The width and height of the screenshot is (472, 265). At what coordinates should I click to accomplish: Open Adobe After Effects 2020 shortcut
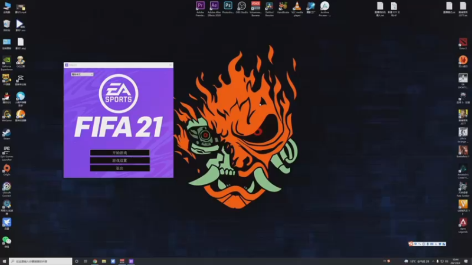pyautogui.click(x=214, y=8)
